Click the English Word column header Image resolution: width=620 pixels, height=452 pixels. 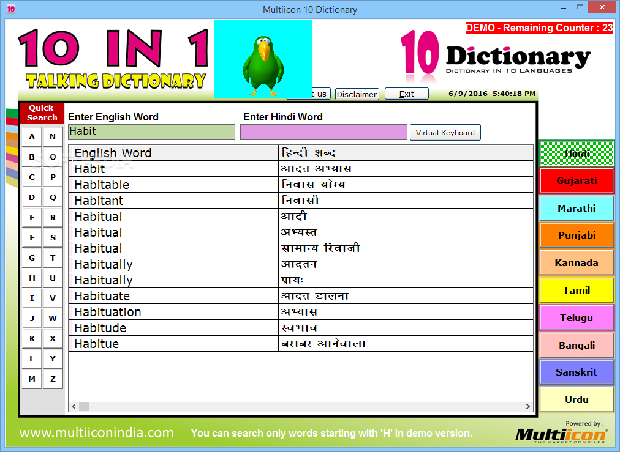pos(174,153)
